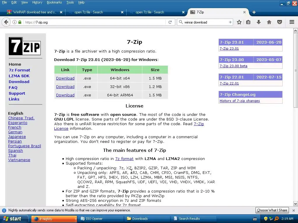Show site information via the info icon
Viewport: 298px width, 223px height.
click(x=15, y=22)
